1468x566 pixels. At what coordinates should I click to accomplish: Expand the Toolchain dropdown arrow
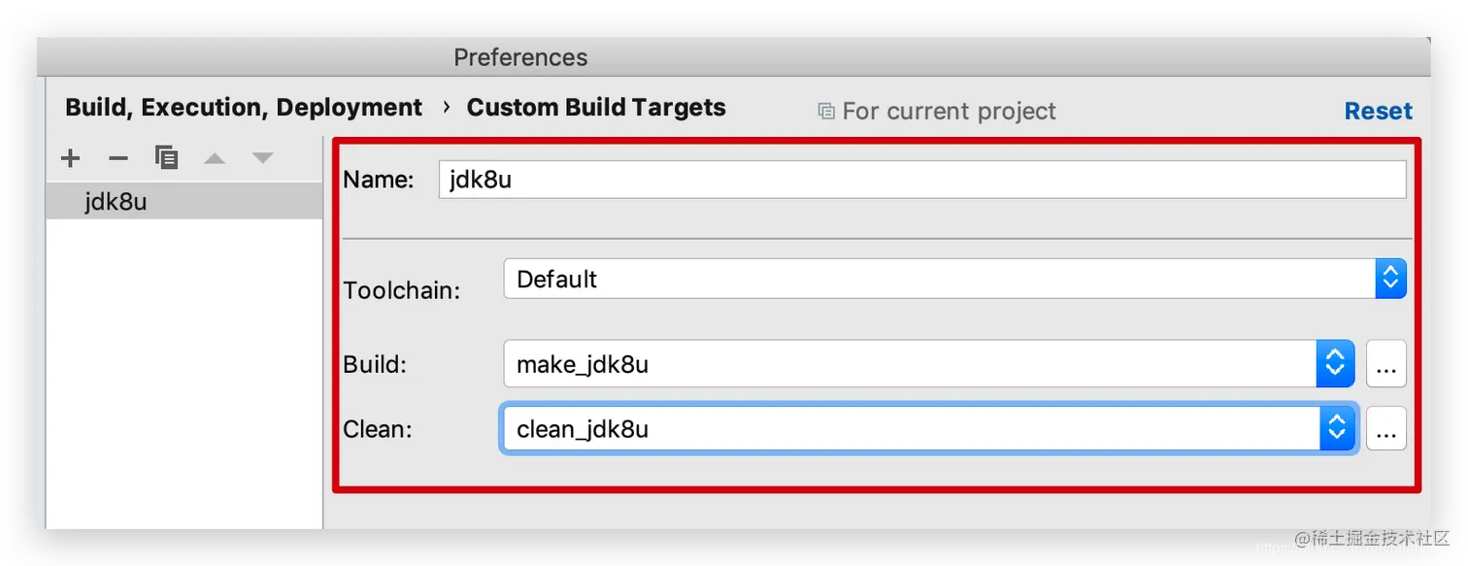[1389, 280]
